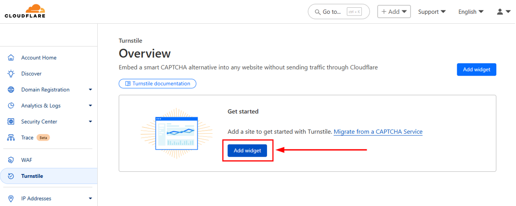Click the Discover lightbulb icon
Screen dimensions: 516x206
point(11,74)
